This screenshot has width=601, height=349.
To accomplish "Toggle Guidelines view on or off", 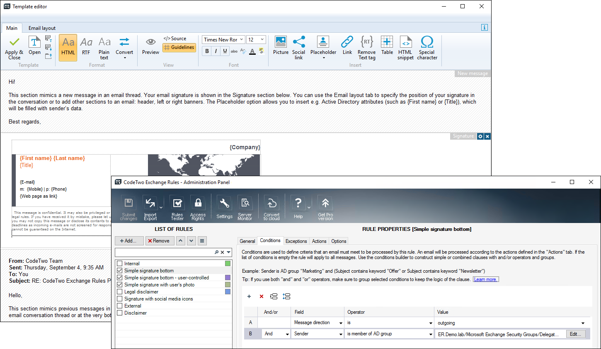I will (x=179, y=47).
